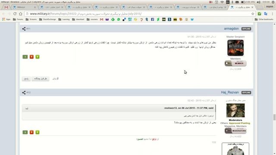Viewport: 276px width, 155px height.
Task: Open the orange Blogger bookmark icon
Action: (181, 19)
